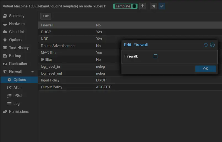The width and height of the screenshot is (222, 142).
Task: Open Replication settings
Action: coord(18,64)
